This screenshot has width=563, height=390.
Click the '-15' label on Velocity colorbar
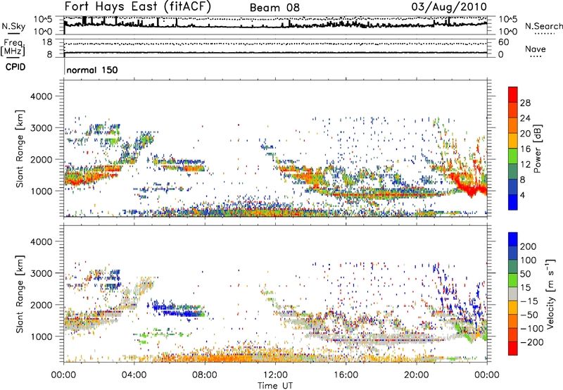[x=529, y=301]
